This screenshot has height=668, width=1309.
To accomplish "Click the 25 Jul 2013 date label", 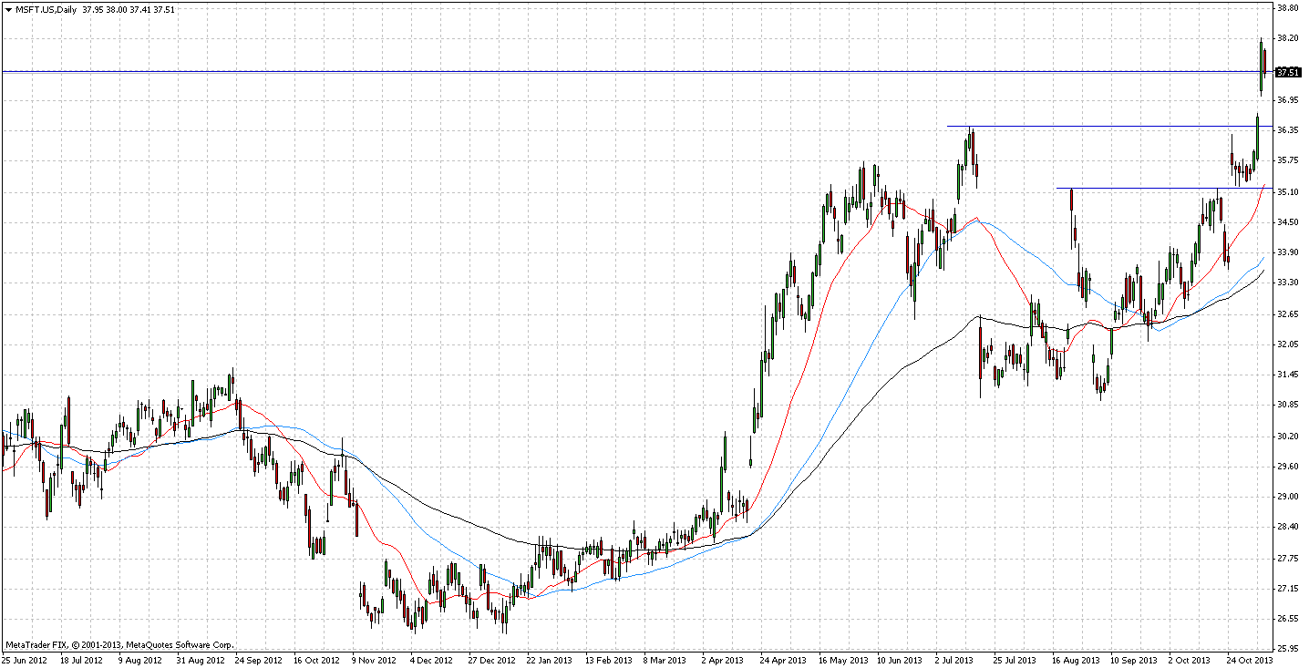I will tap(1015, 660).
